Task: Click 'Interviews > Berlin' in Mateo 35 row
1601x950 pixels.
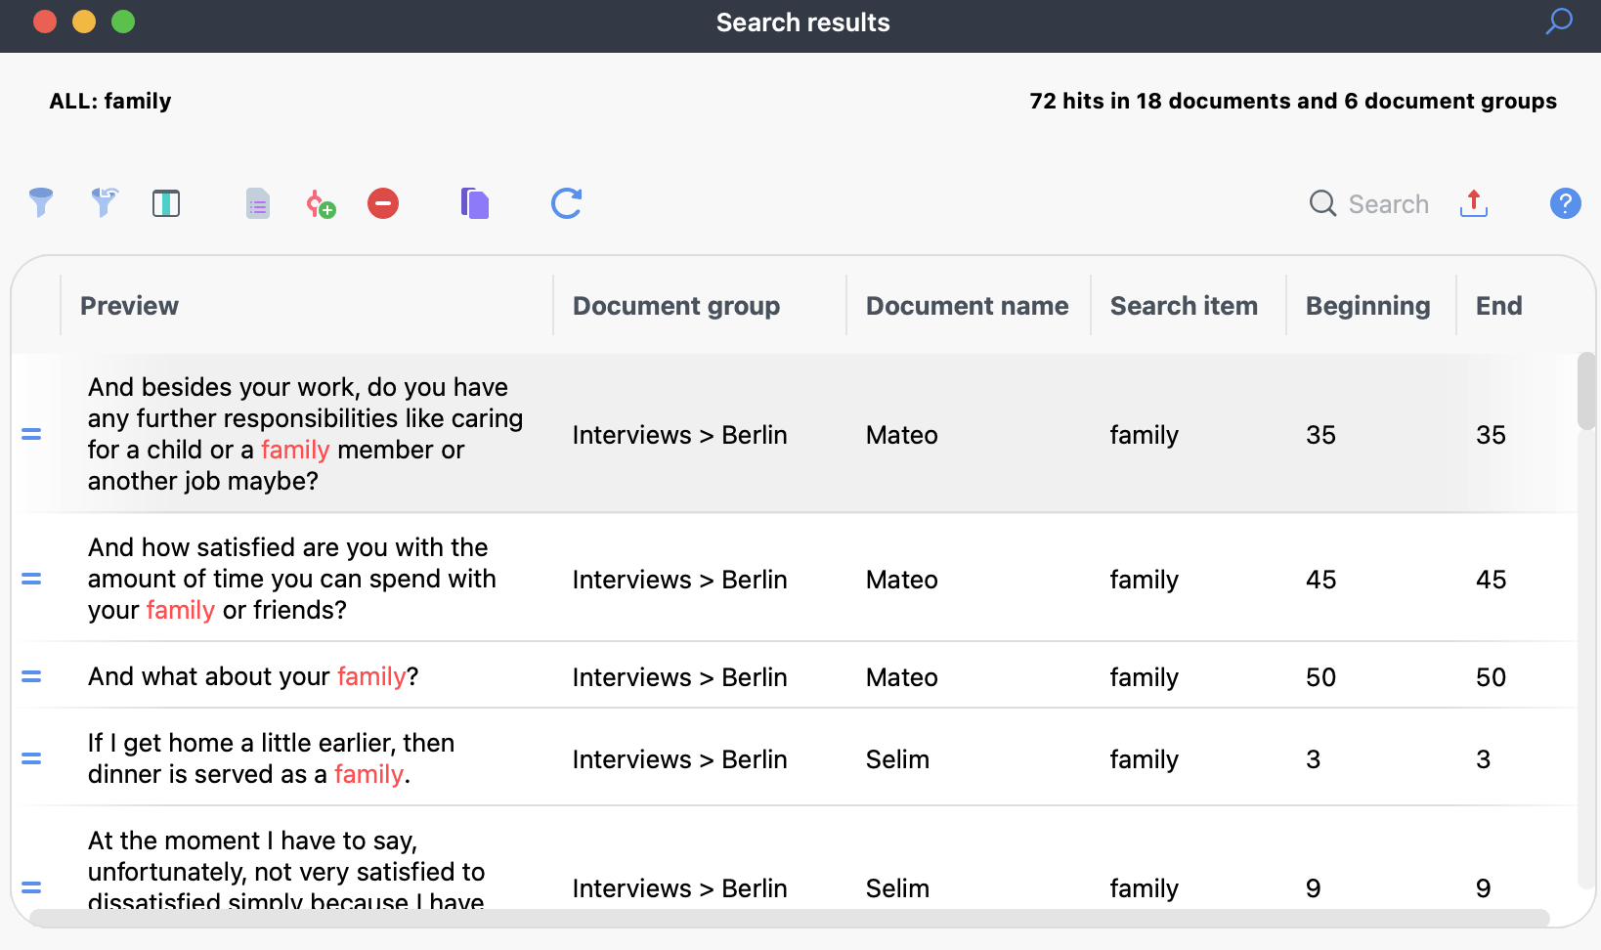Action: (680, 435)
